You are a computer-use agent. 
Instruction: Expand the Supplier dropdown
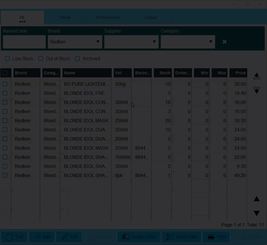click(131, 42)
